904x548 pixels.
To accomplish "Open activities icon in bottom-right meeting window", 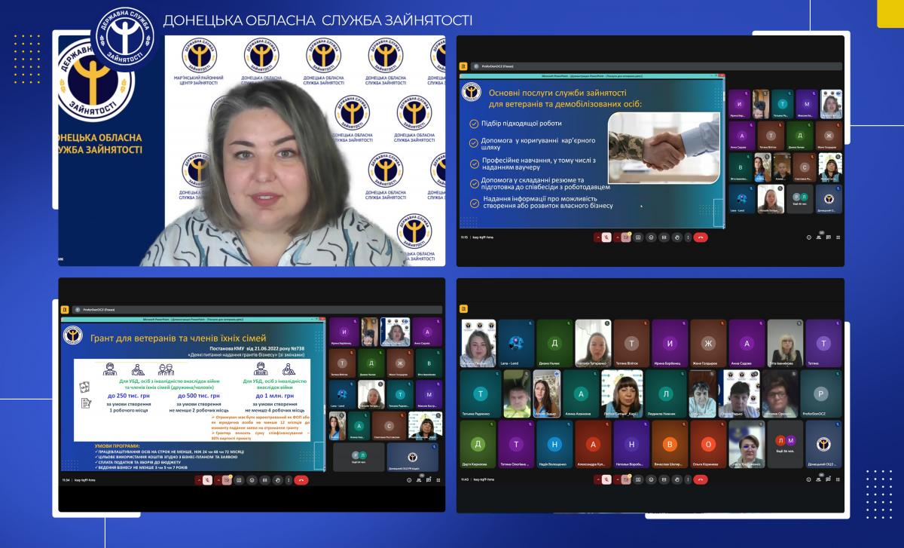I will coord(838,479).
